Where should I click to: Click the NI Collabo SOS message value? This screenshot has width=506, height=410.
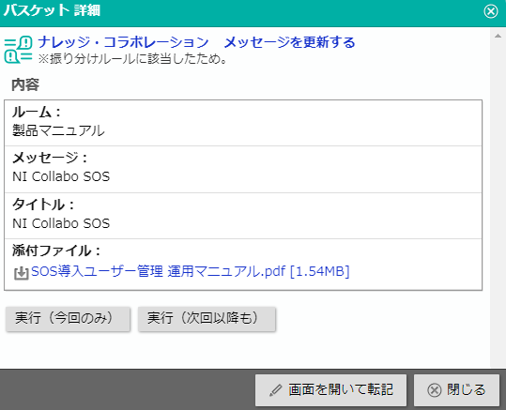coord(61,176)
